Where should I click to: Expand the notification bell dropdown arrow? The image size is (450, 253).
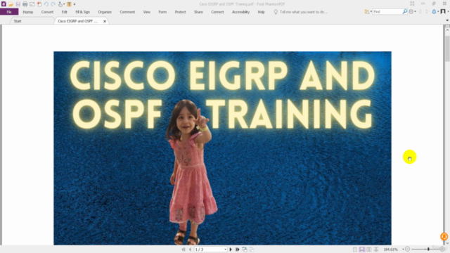coord(438,12)
